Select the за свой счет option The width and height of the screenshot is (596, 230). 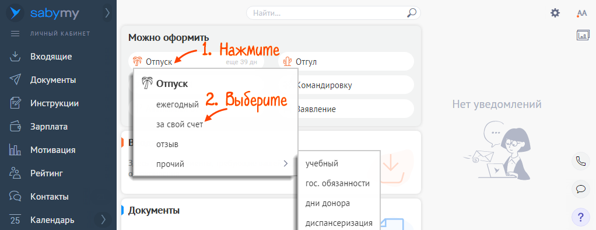[x=180, y=124]
